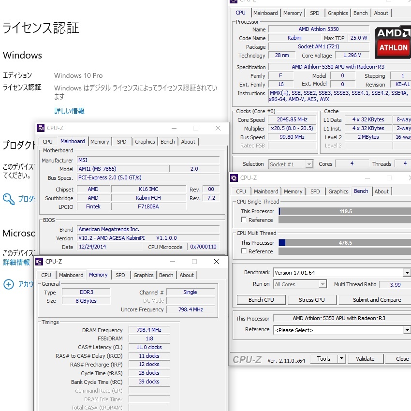Enable Reference checkbox under CPU Multi Thread

coord(244,251)
